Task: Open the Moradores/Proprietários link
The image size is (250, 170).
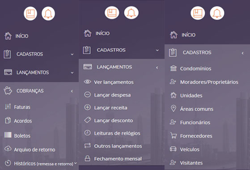Action: 209,82
